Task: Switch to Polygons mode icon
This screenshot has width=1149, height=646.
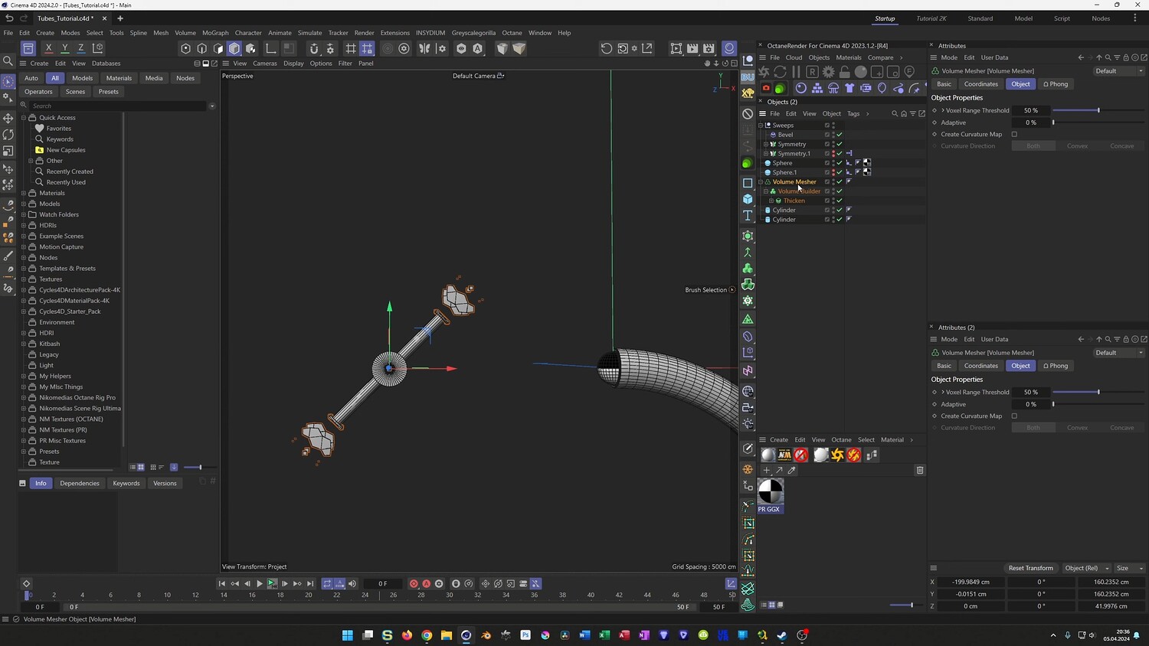Action: pyautogui.click(x=218, y=48)
